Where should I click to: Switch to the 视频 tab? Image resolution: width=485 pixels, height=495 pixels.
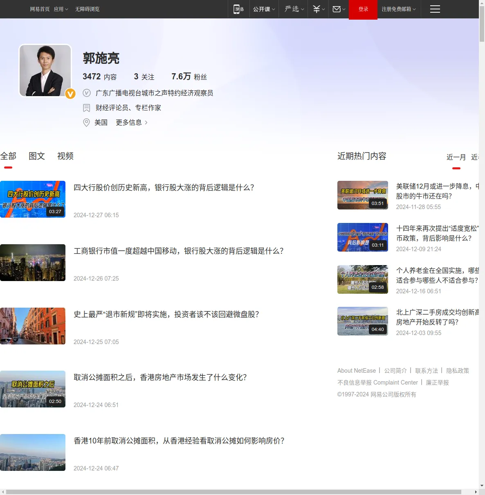[65, 156]
